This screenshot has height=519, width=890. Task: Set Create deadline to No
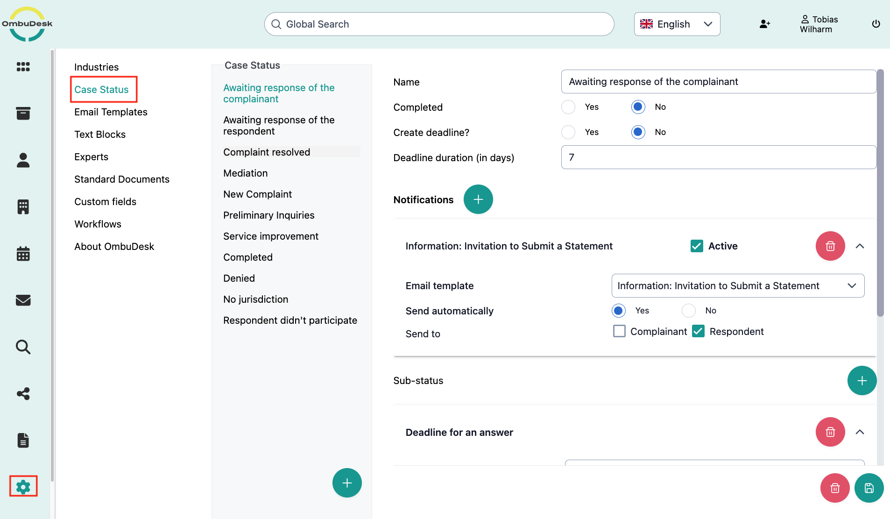click(638, 132)
